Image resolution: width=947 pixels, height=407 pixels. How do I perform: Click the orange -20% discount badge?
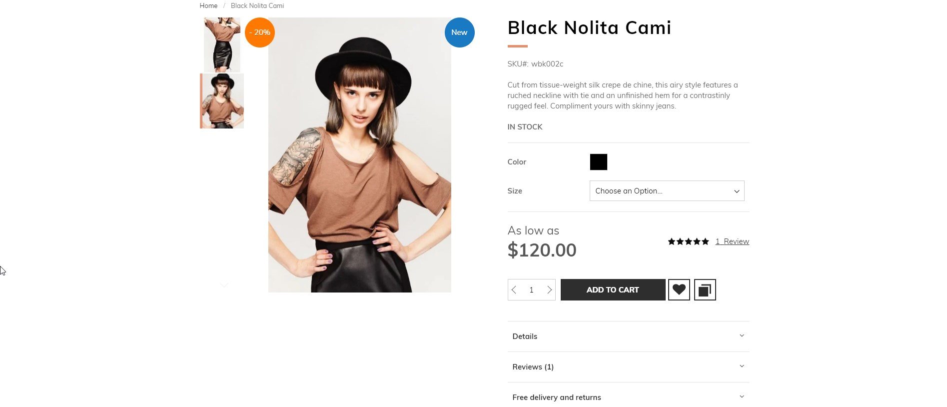[260, 32]
